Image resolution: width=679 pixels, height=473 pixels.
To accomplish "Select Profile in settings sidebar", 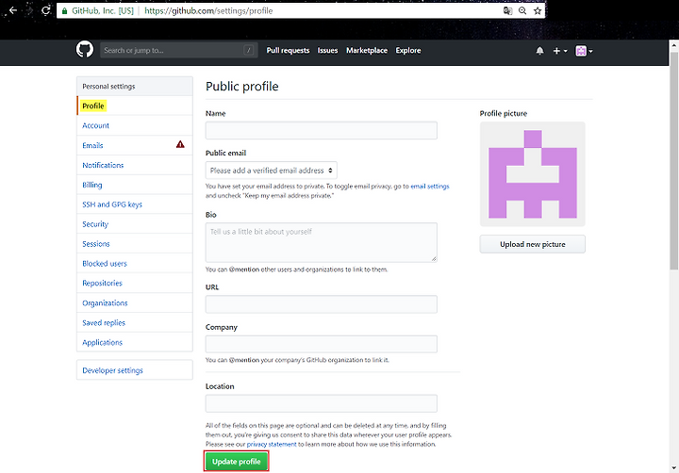I will [135, 106].
